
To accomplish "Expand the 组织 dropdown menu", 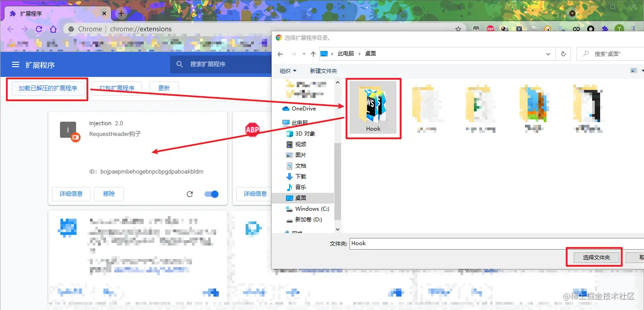I will pyautogui.click(x=288, y=71).
